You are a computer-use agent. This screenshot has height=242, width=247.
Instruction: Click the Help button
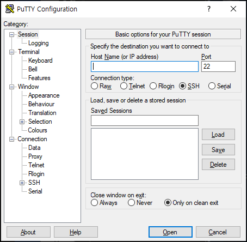point(76,232)
